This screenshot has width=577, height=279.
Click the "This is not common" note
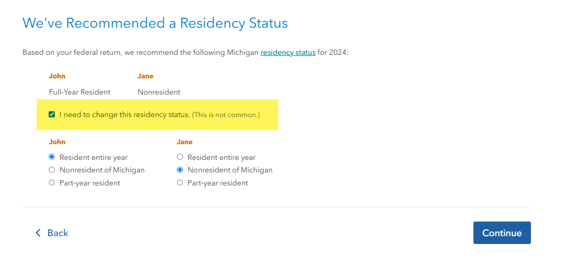tap(226, 115)
